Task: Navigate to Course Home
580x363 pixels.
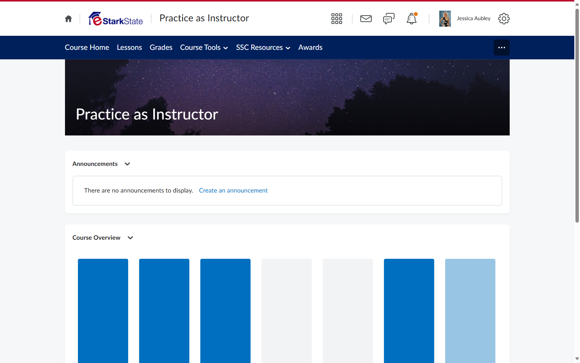Action: pos(87,48)
